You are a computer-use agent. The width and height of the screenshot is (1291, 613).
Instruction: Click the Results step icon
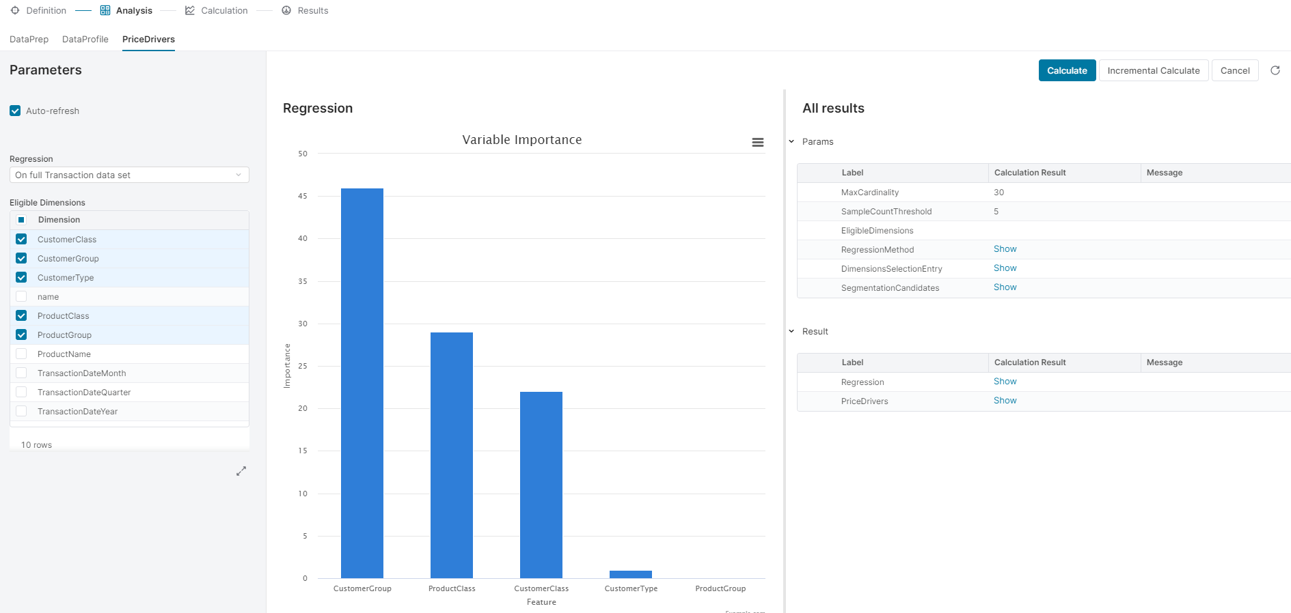click(286, 10)
